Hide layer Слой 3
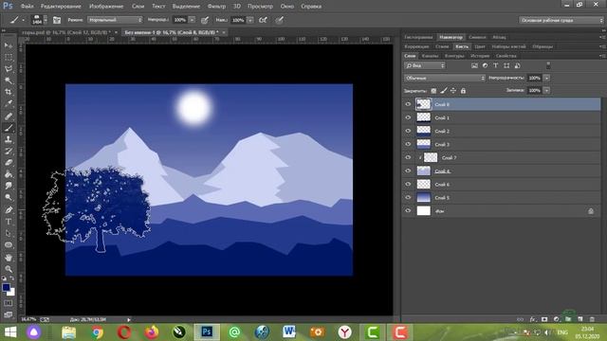The width and height of the screenshot is (607, 341). 408,144
